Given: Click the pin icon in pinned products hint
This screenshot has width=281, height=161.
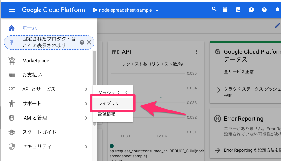Looking at the screenshot, I should coord(12,42).
